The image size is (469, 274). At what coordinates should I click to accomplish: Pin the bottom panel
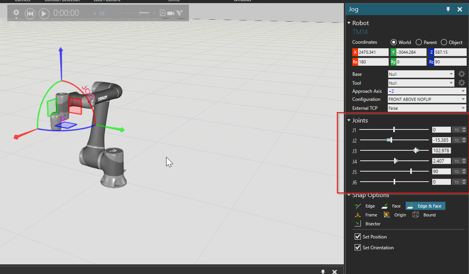(x=323, y=272)
